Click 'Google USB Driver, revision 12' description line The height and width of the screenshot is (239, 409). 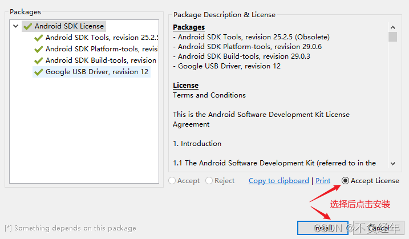(x=226, y=66)
